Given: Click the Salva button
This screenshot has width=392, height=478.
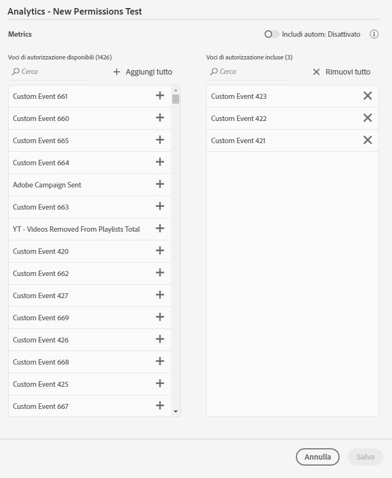Looking at the screenshot, I should click(x=365, y=456).
